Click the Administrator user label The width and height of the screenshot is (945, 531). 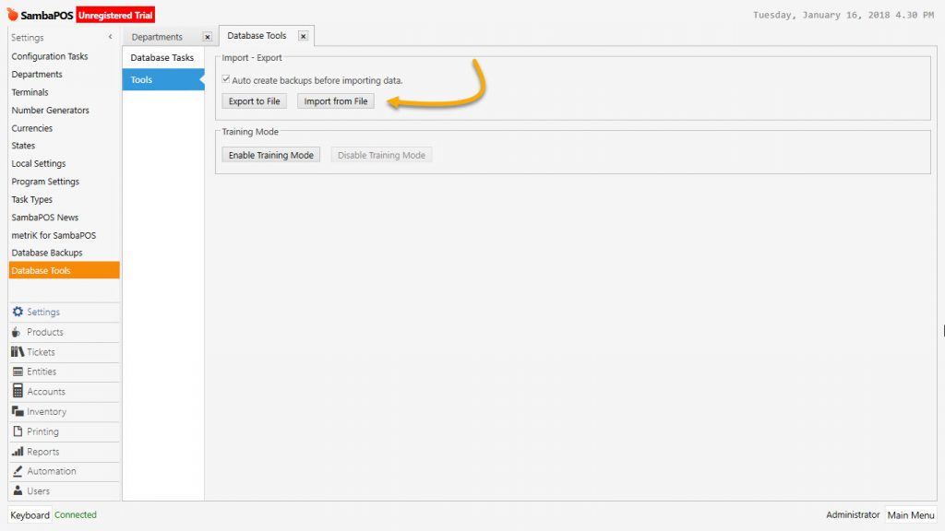pyautogui.click(x=853, y=514)
